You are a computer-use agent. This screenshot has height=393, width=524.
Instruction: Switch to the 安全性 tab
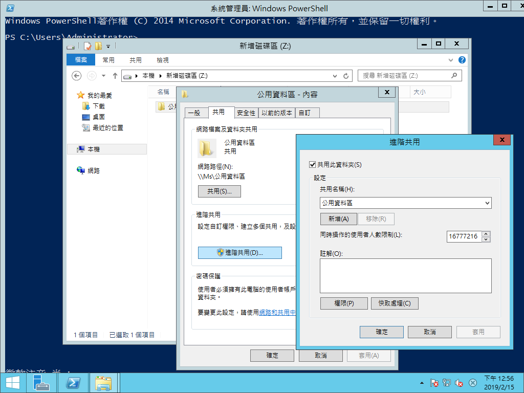click(246, 113)
